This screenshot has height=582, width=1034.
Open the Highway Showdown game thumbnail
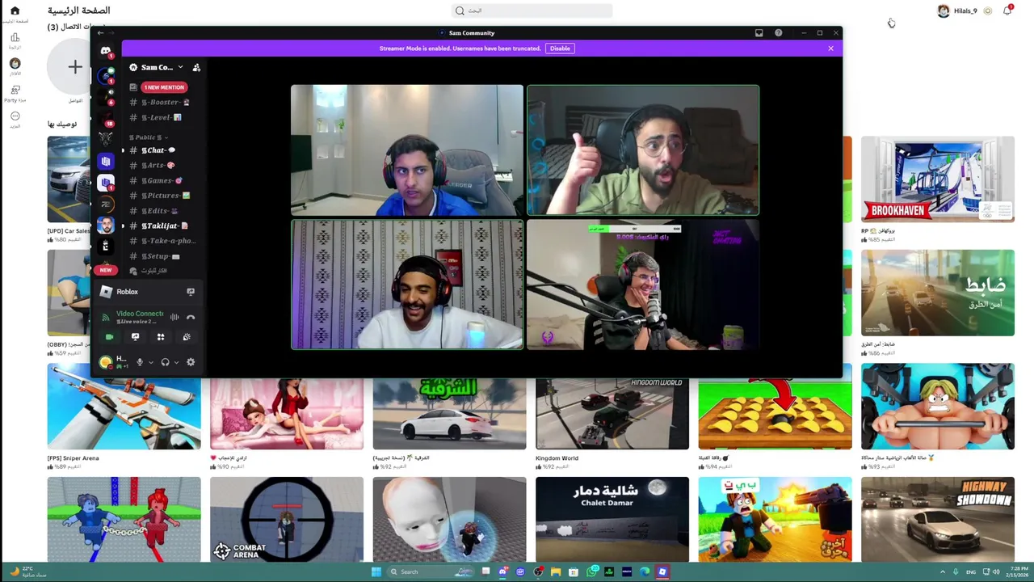point(938,520)
